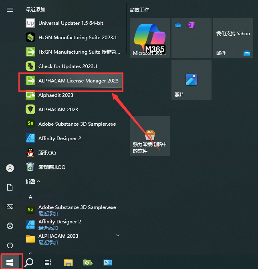258x269 pixels.
Task: Open the green folder app on taskbar
Action: pyautogui.click(x=88, y=262)
